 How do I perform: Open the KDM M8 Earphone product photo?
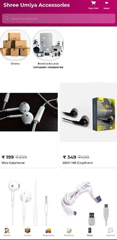tap(88, 112)
